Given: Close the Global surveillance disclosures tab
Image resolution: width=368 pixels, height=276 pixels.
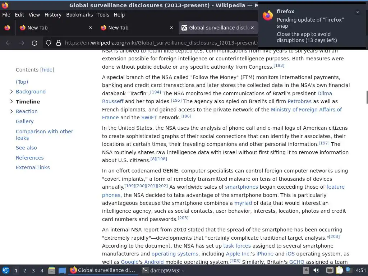Looking at the screenshot, I should point(252,28).
